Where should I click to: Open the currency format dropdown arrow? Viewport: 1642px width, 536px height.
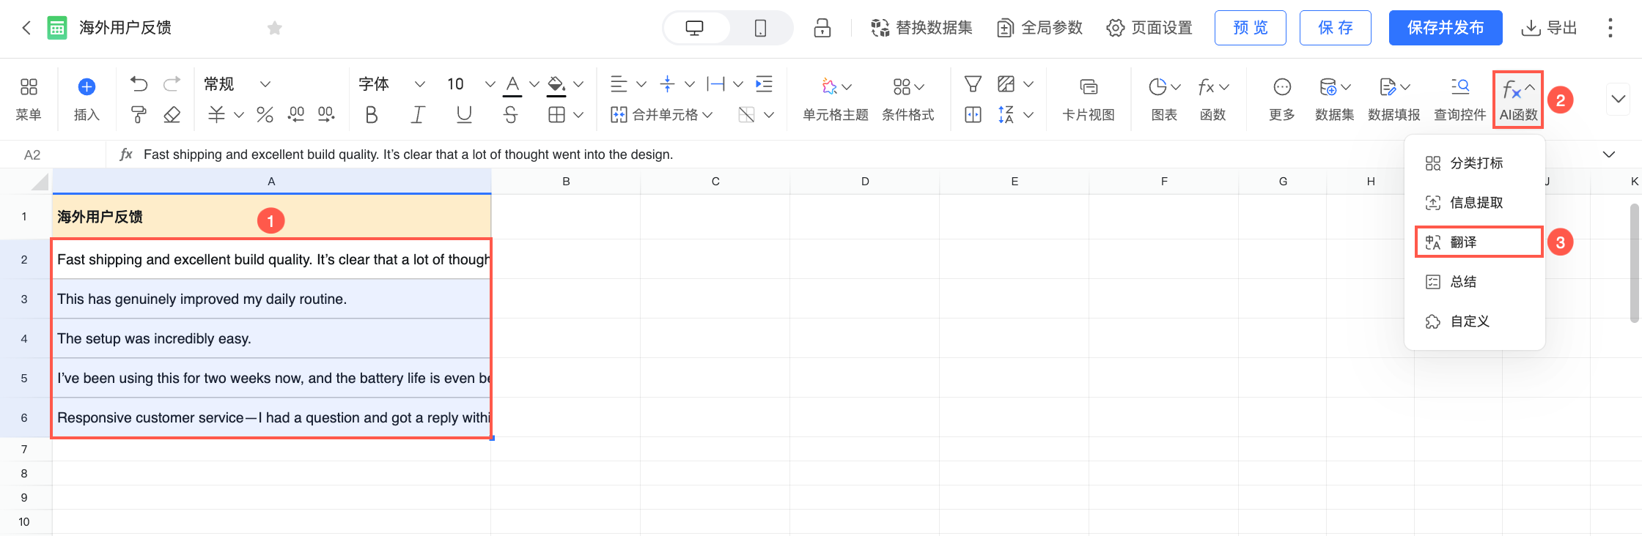[239, 115]
